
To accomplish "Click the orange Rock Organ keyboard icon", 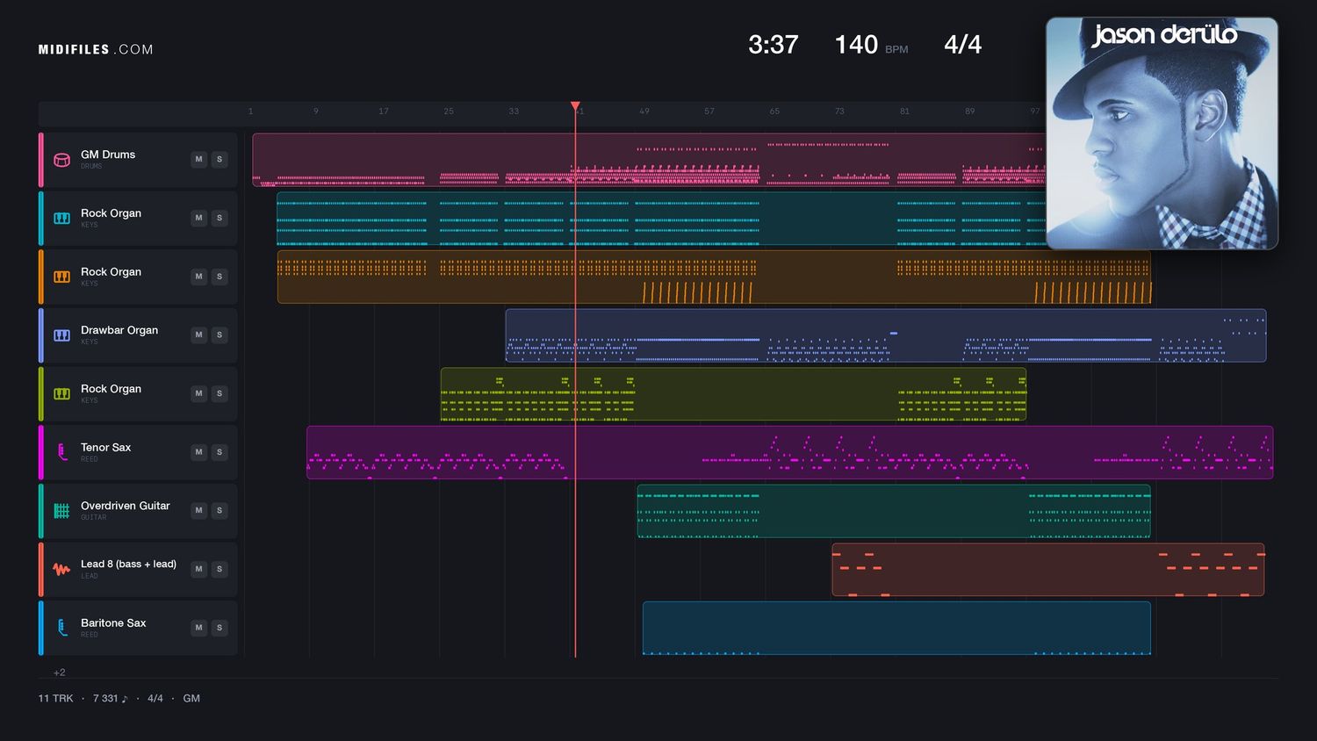I will pos(61,277).
